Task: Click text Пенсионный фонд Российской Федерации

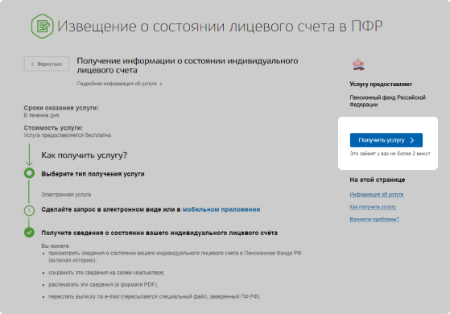Action: (387, 101)
